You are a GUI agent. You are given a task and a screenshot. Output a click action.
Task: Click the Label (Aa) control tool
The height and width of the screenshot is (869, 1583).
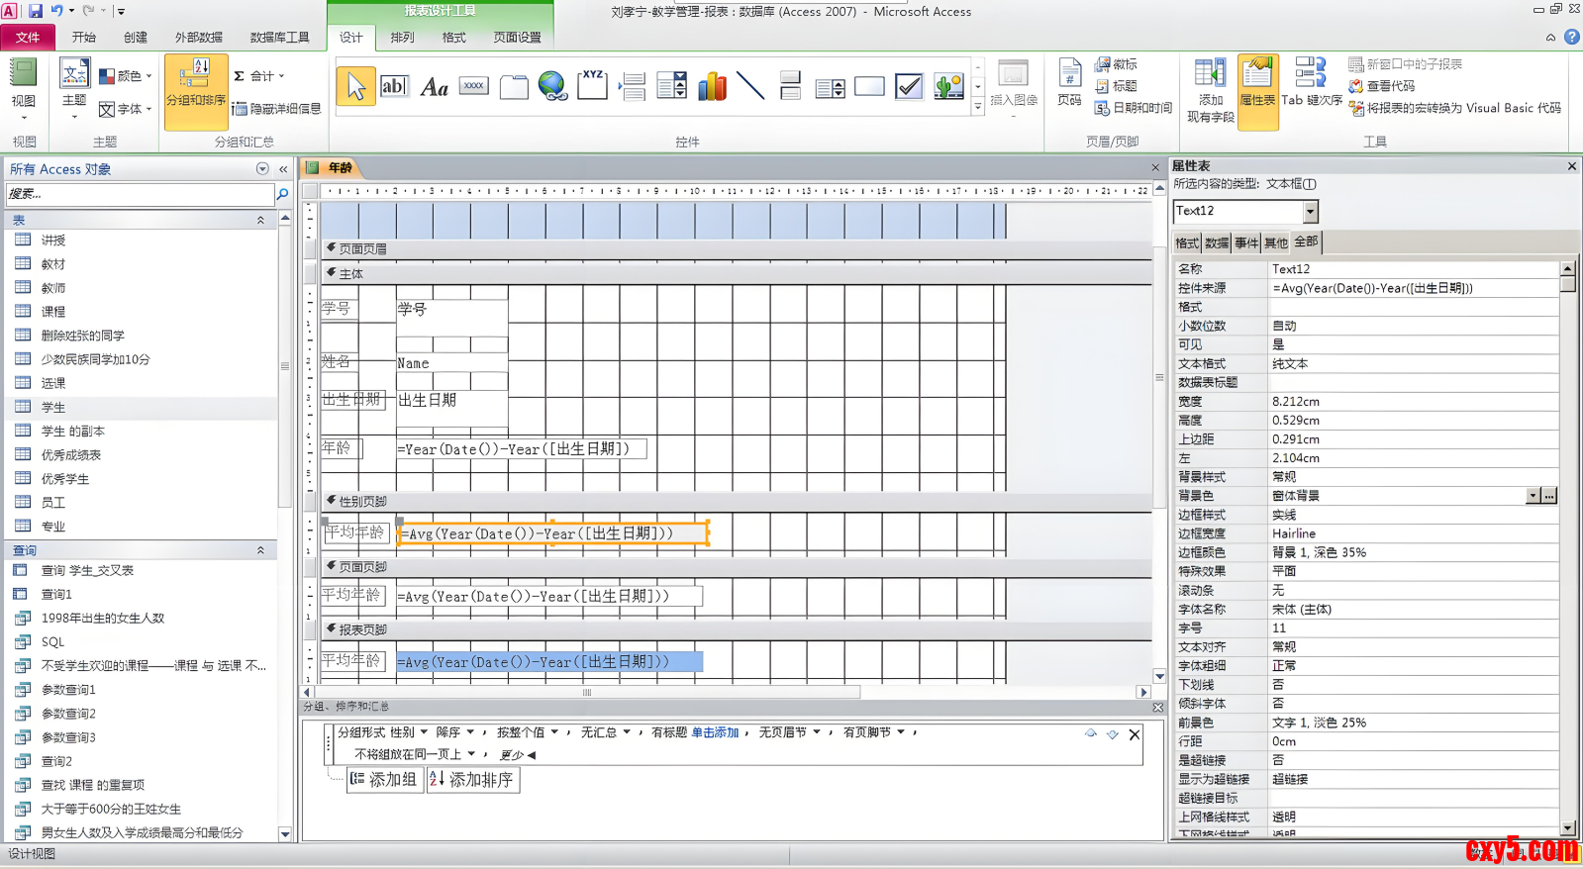434,87
